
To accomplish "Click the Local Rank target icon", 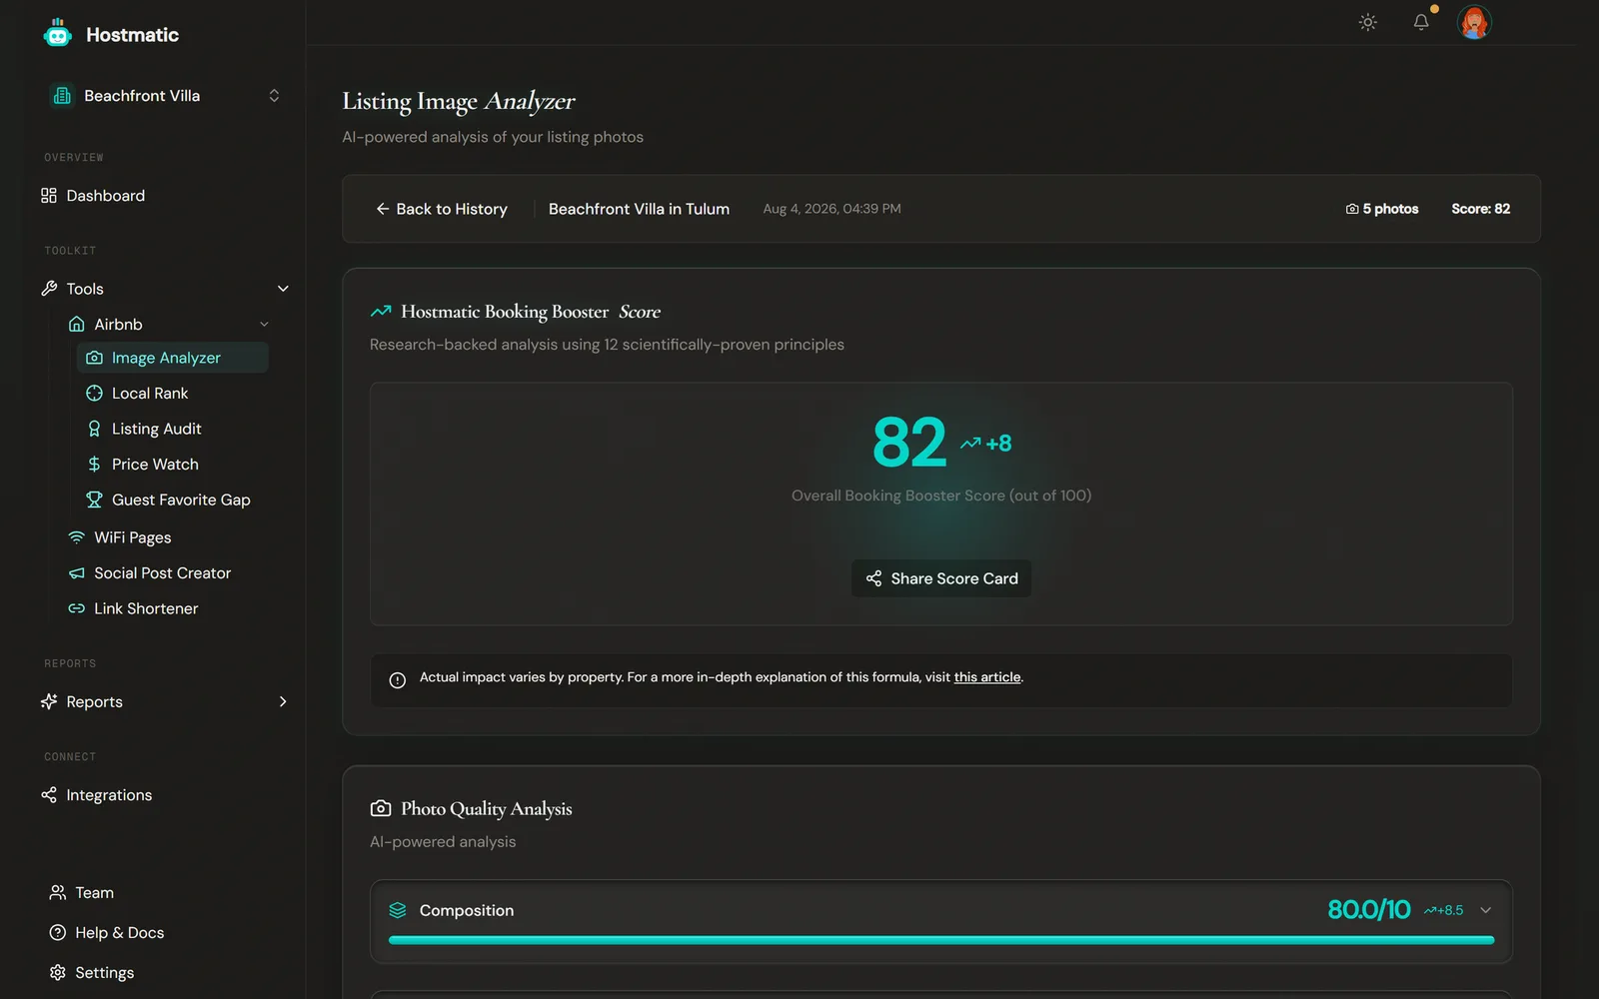I will point(95,394).
